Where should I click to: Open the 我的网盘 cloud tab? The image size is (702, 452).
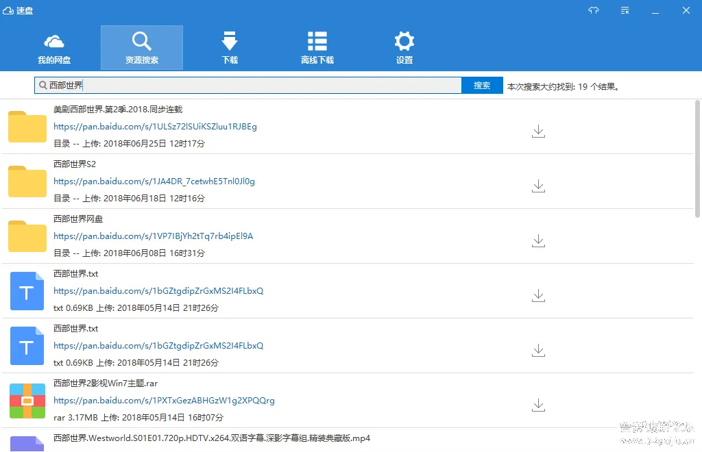point(53,48)
